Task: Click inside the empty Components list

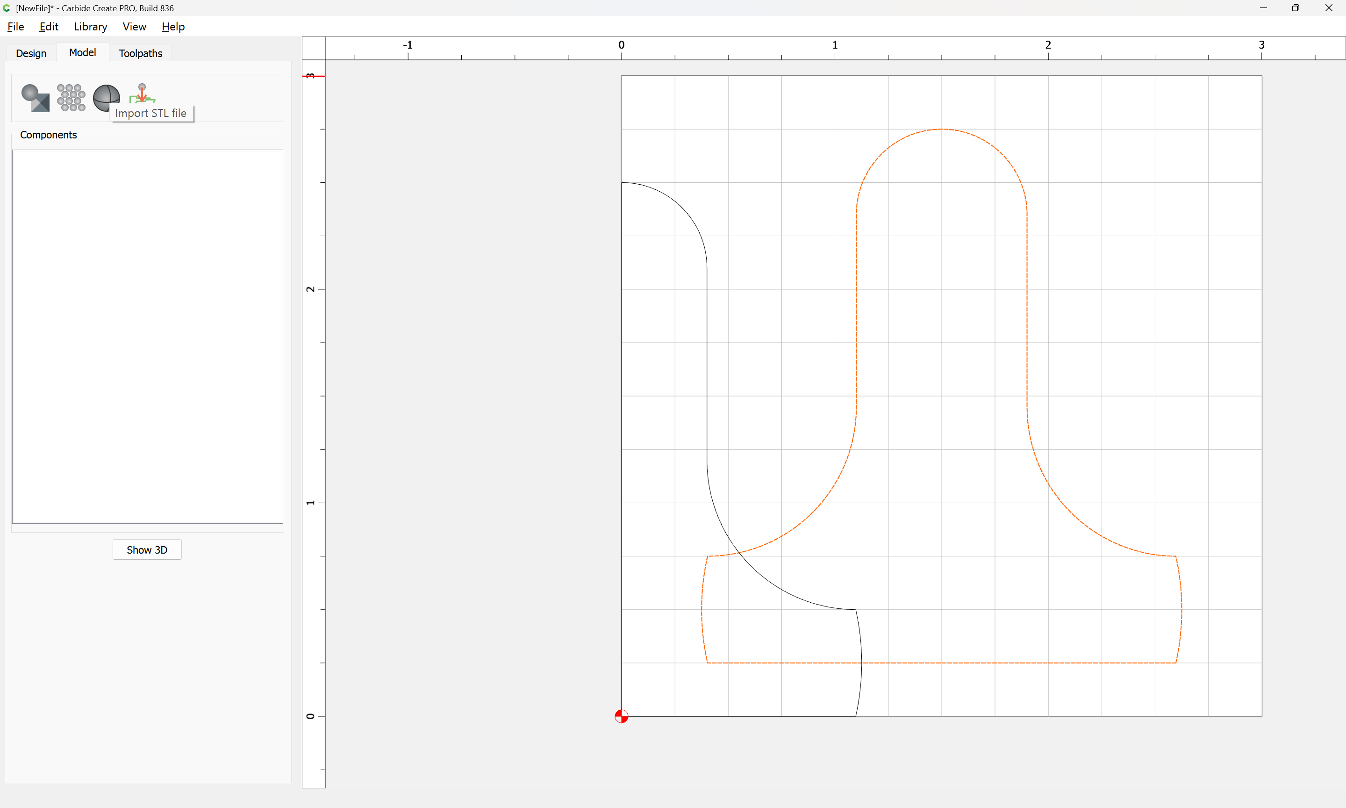Action: click(x=147, y=336)
